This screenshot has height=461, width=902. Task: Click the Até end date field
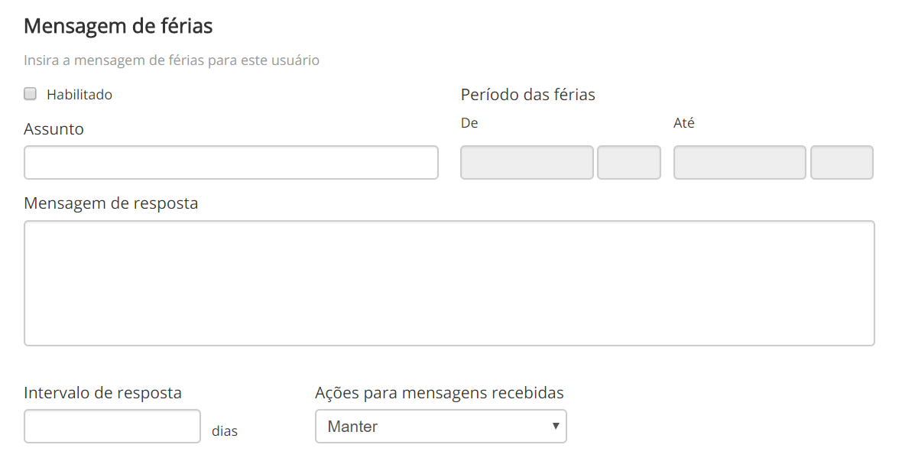[x=739, y=162]
